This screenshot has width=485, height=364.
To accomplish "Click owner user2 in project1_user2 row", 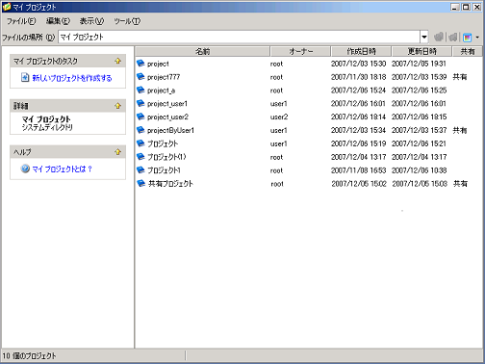I will pyautogui.click(x=279, y=117).
